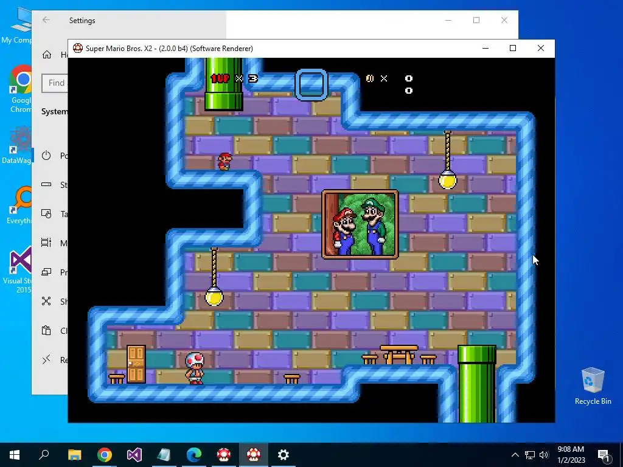Open the Recycle Bin on the desktop
Viewport: 623px width, 467px height.
click(593, 386)
